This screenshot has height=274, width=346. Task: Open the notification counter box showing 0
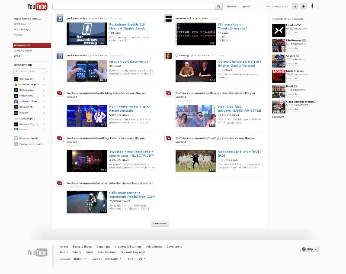(295, 6)
